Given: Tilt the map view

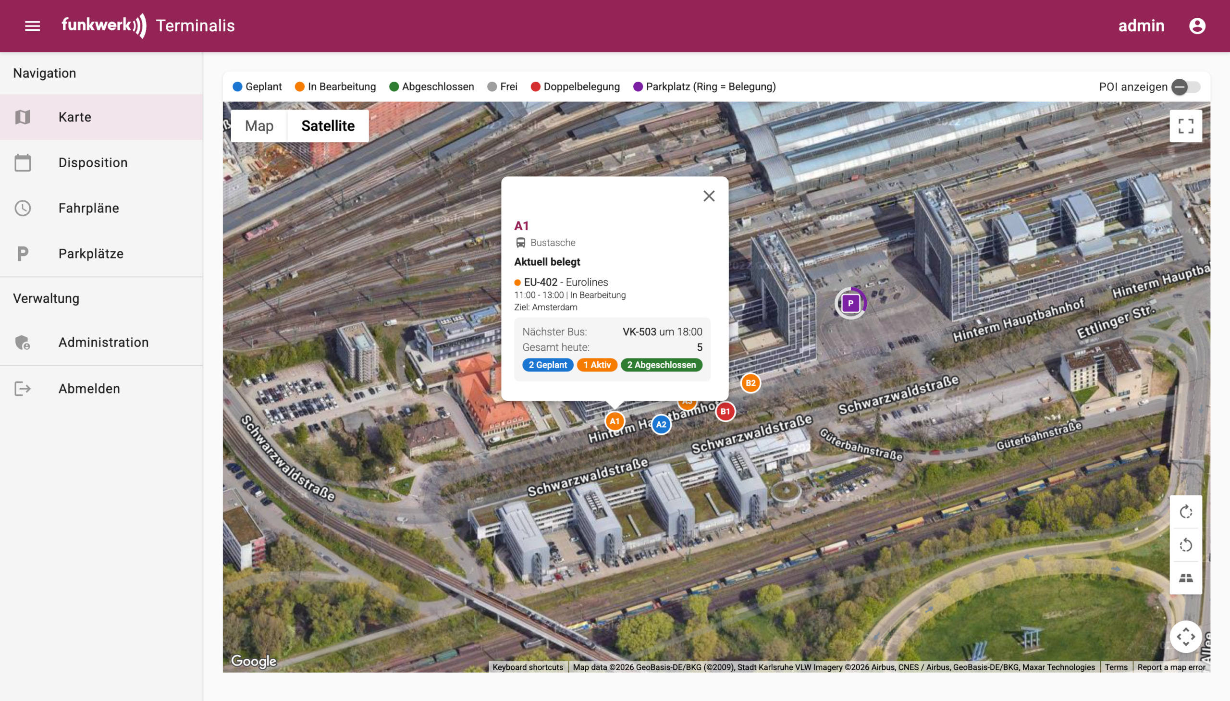Looking at the screenshot, I should (x=1185, y=578).
